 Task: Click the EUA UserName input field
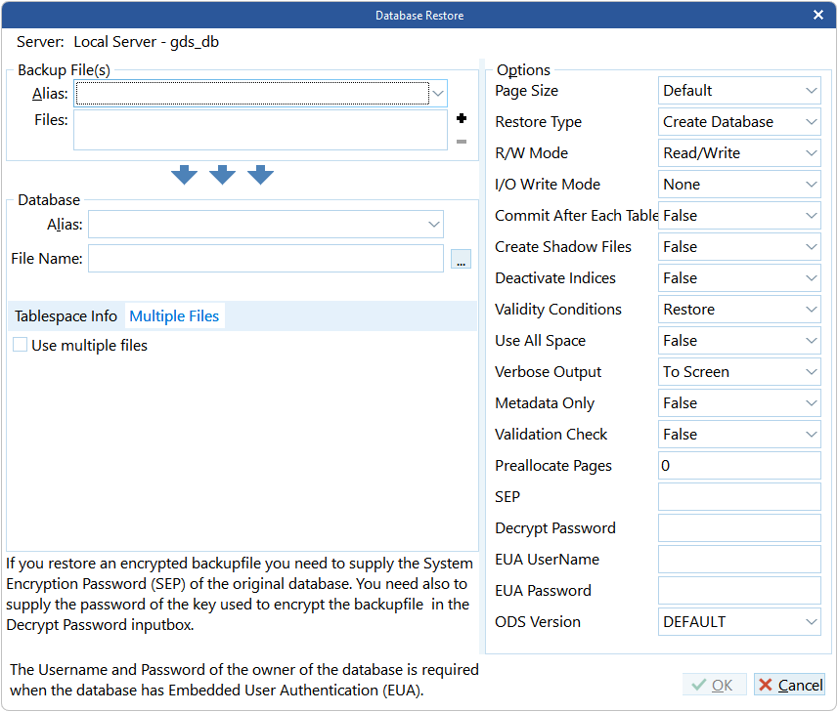(x=738, y=559)
